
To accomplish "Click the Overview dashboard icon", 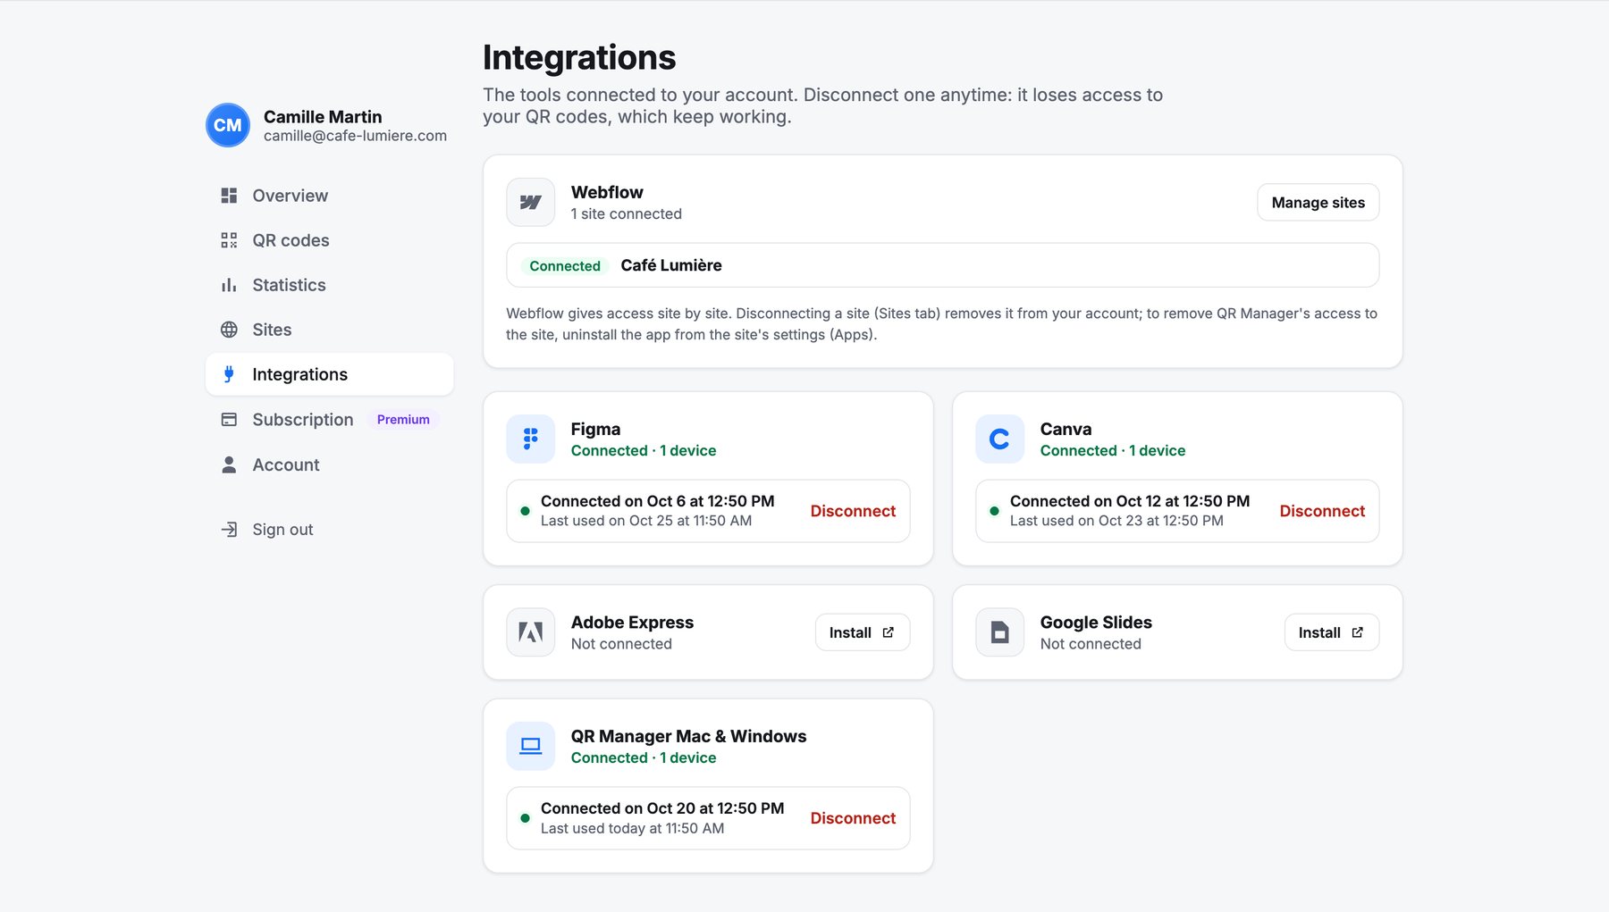I will tap(229, 196).
